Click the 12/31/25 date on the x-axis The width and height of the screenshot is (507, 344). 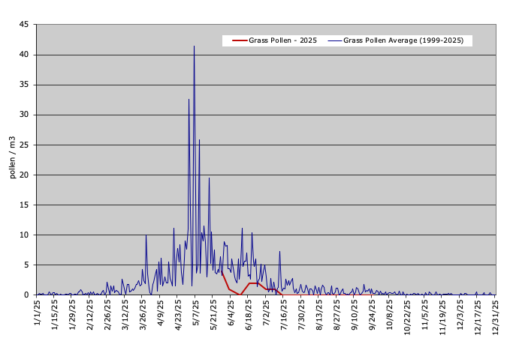pos(495,316)
